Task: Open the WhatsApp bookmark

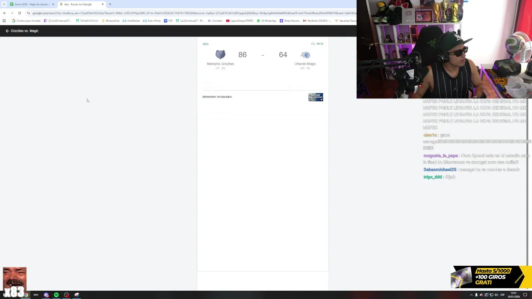Action: coord(267,21)
